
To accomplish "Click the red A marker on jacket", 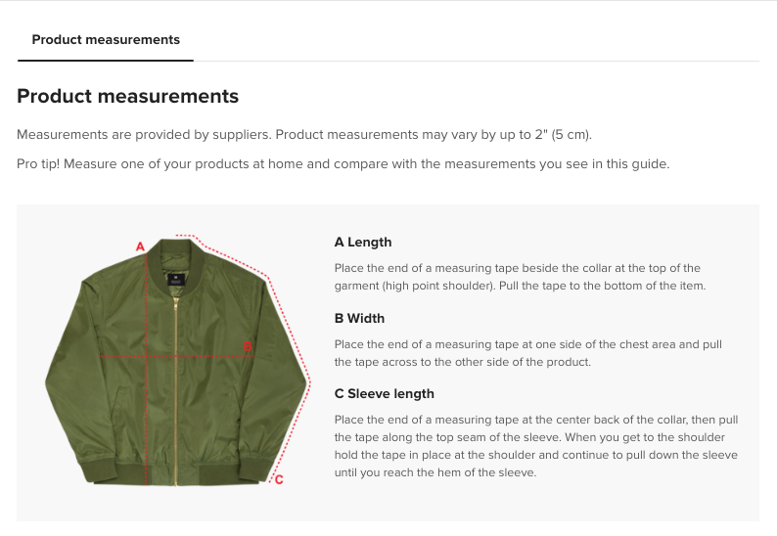I will click(140, 246).
